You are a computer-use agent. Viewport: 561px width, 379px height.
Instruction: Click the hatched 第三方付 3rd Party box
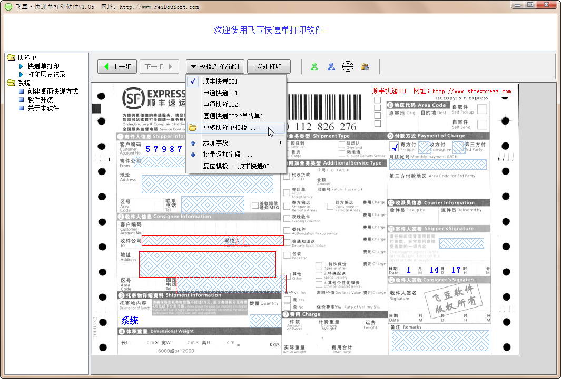(x=458, y=147)
